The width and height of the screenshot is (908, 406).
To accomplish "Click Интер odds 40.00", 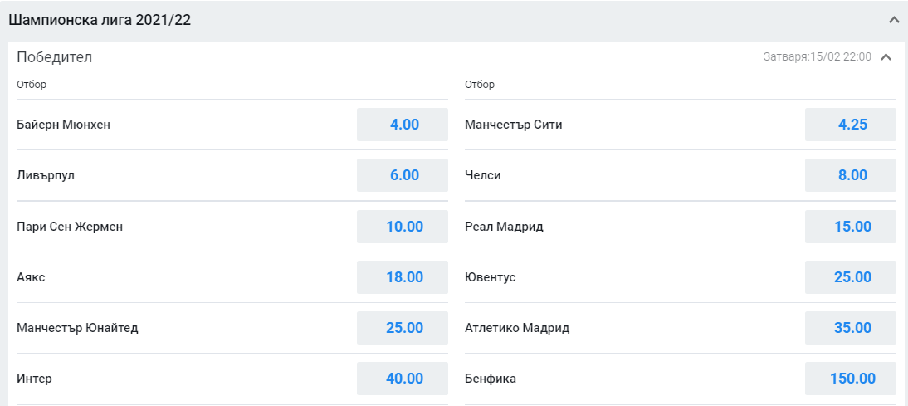I will [x=403, y=379].
